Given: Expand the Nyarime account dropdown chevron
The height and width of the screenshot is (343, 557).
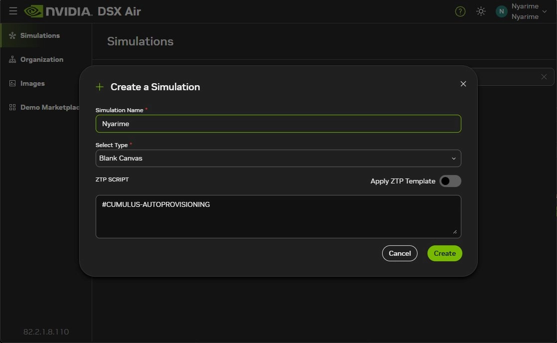Looking at the screenshot, I should (x=544, y=12).
